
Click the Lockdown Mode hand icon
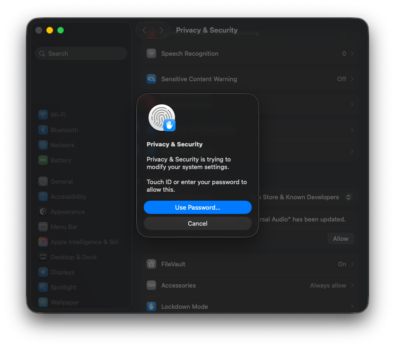(151, 306)
